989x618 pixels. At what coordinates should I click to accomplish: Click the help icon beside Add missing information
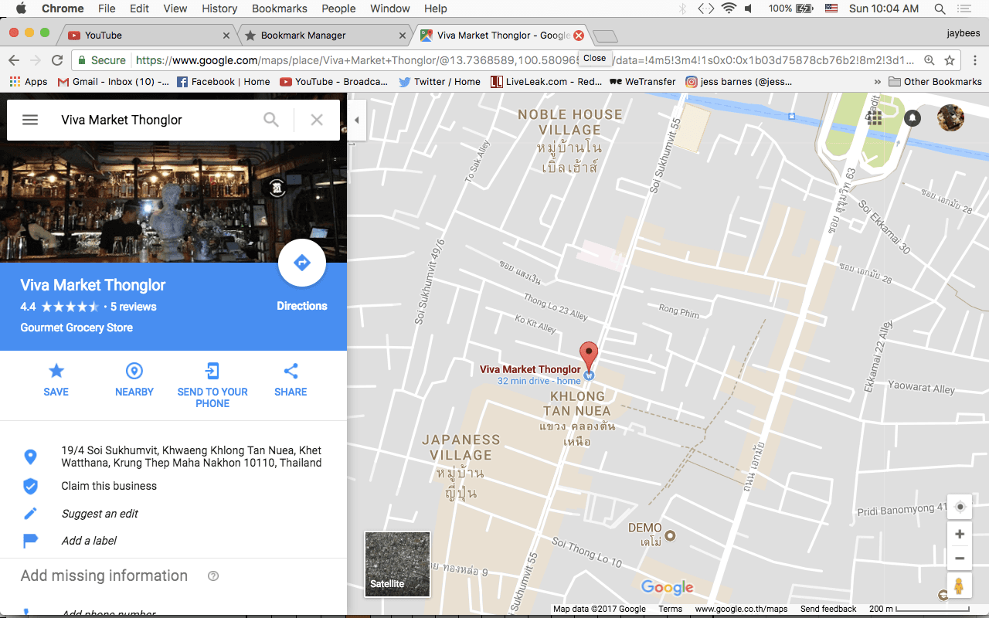coord(213,576)
